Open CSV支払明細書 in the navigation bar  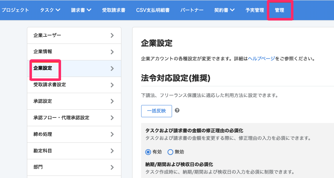pyautogui.click(x=153, y=10)
